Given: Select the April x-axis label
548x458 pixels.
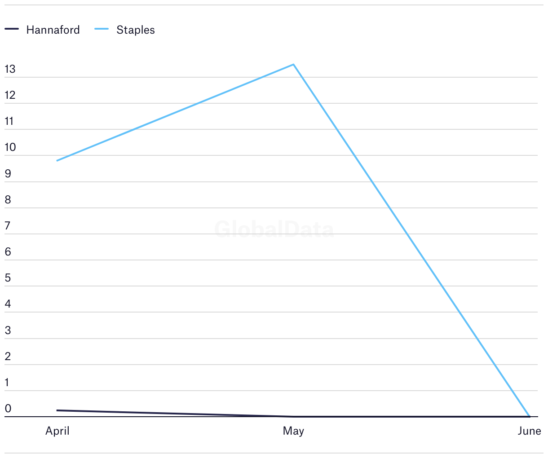Looking at the screenshot, I should point(57,431).
